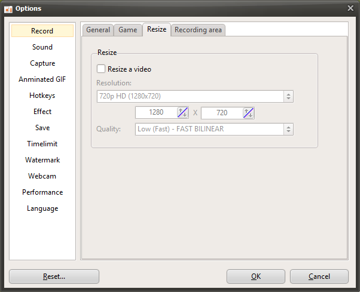This screenshot has height=292, width=360.
Task: Confirm with the OK button
Action: click(x=255, y=276)
